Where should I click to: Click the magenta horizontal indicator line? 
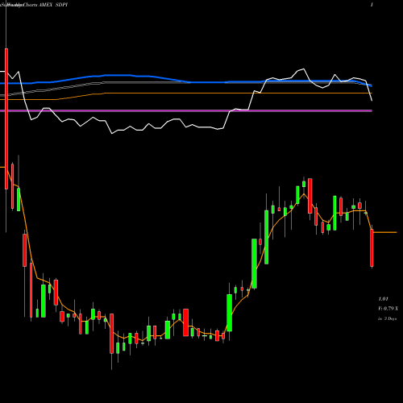coord(186,110)
